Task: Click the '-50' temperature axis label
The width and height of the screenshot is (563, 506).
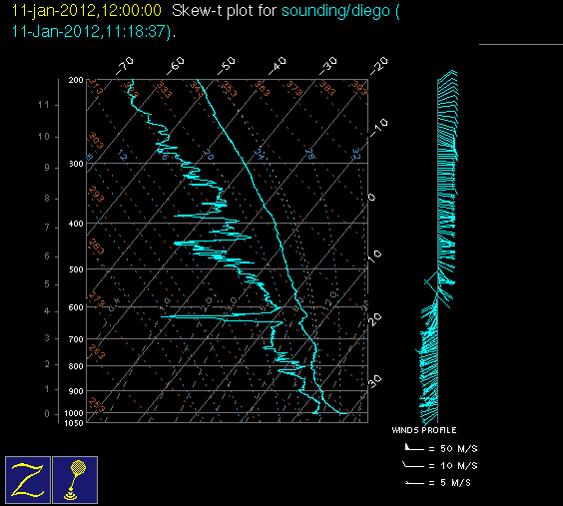Action: pos(227,65)
